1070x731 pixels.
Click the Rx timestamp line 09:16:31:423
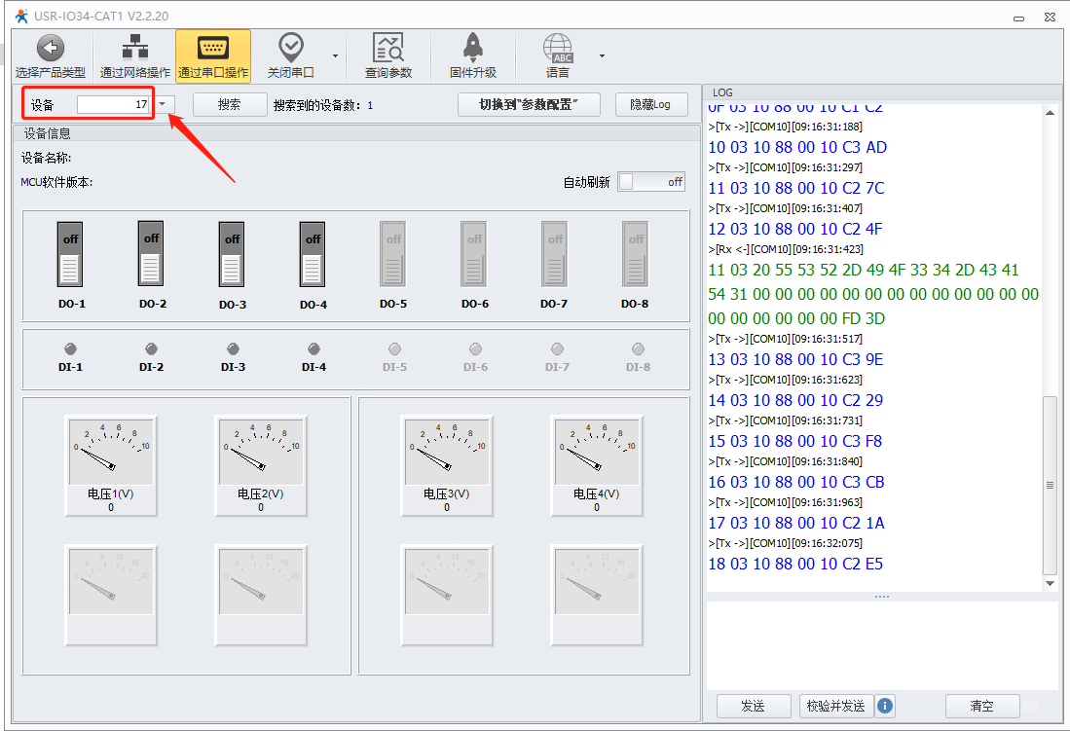coord(786,249)
